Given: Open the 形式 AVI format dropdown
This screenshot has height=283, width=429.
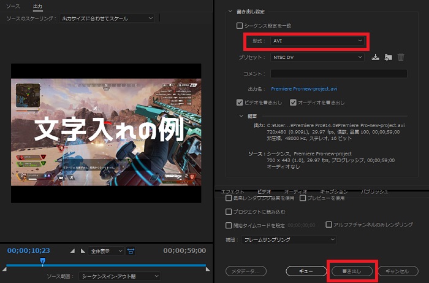Looking at the screenshot, I should click(317, 41).
